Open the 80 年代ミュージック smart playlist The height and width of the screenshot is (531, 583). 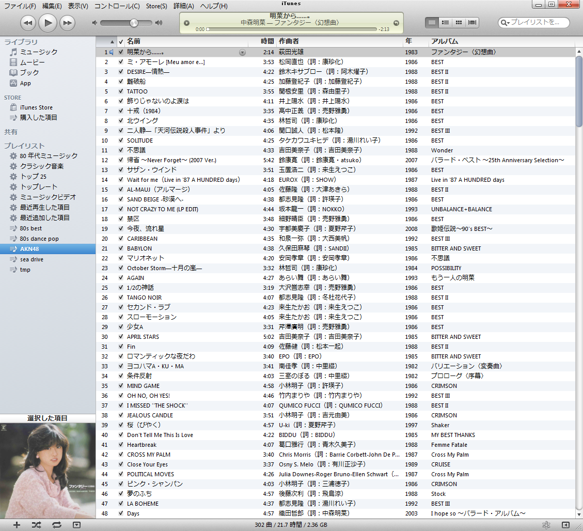tap(48, 156)
